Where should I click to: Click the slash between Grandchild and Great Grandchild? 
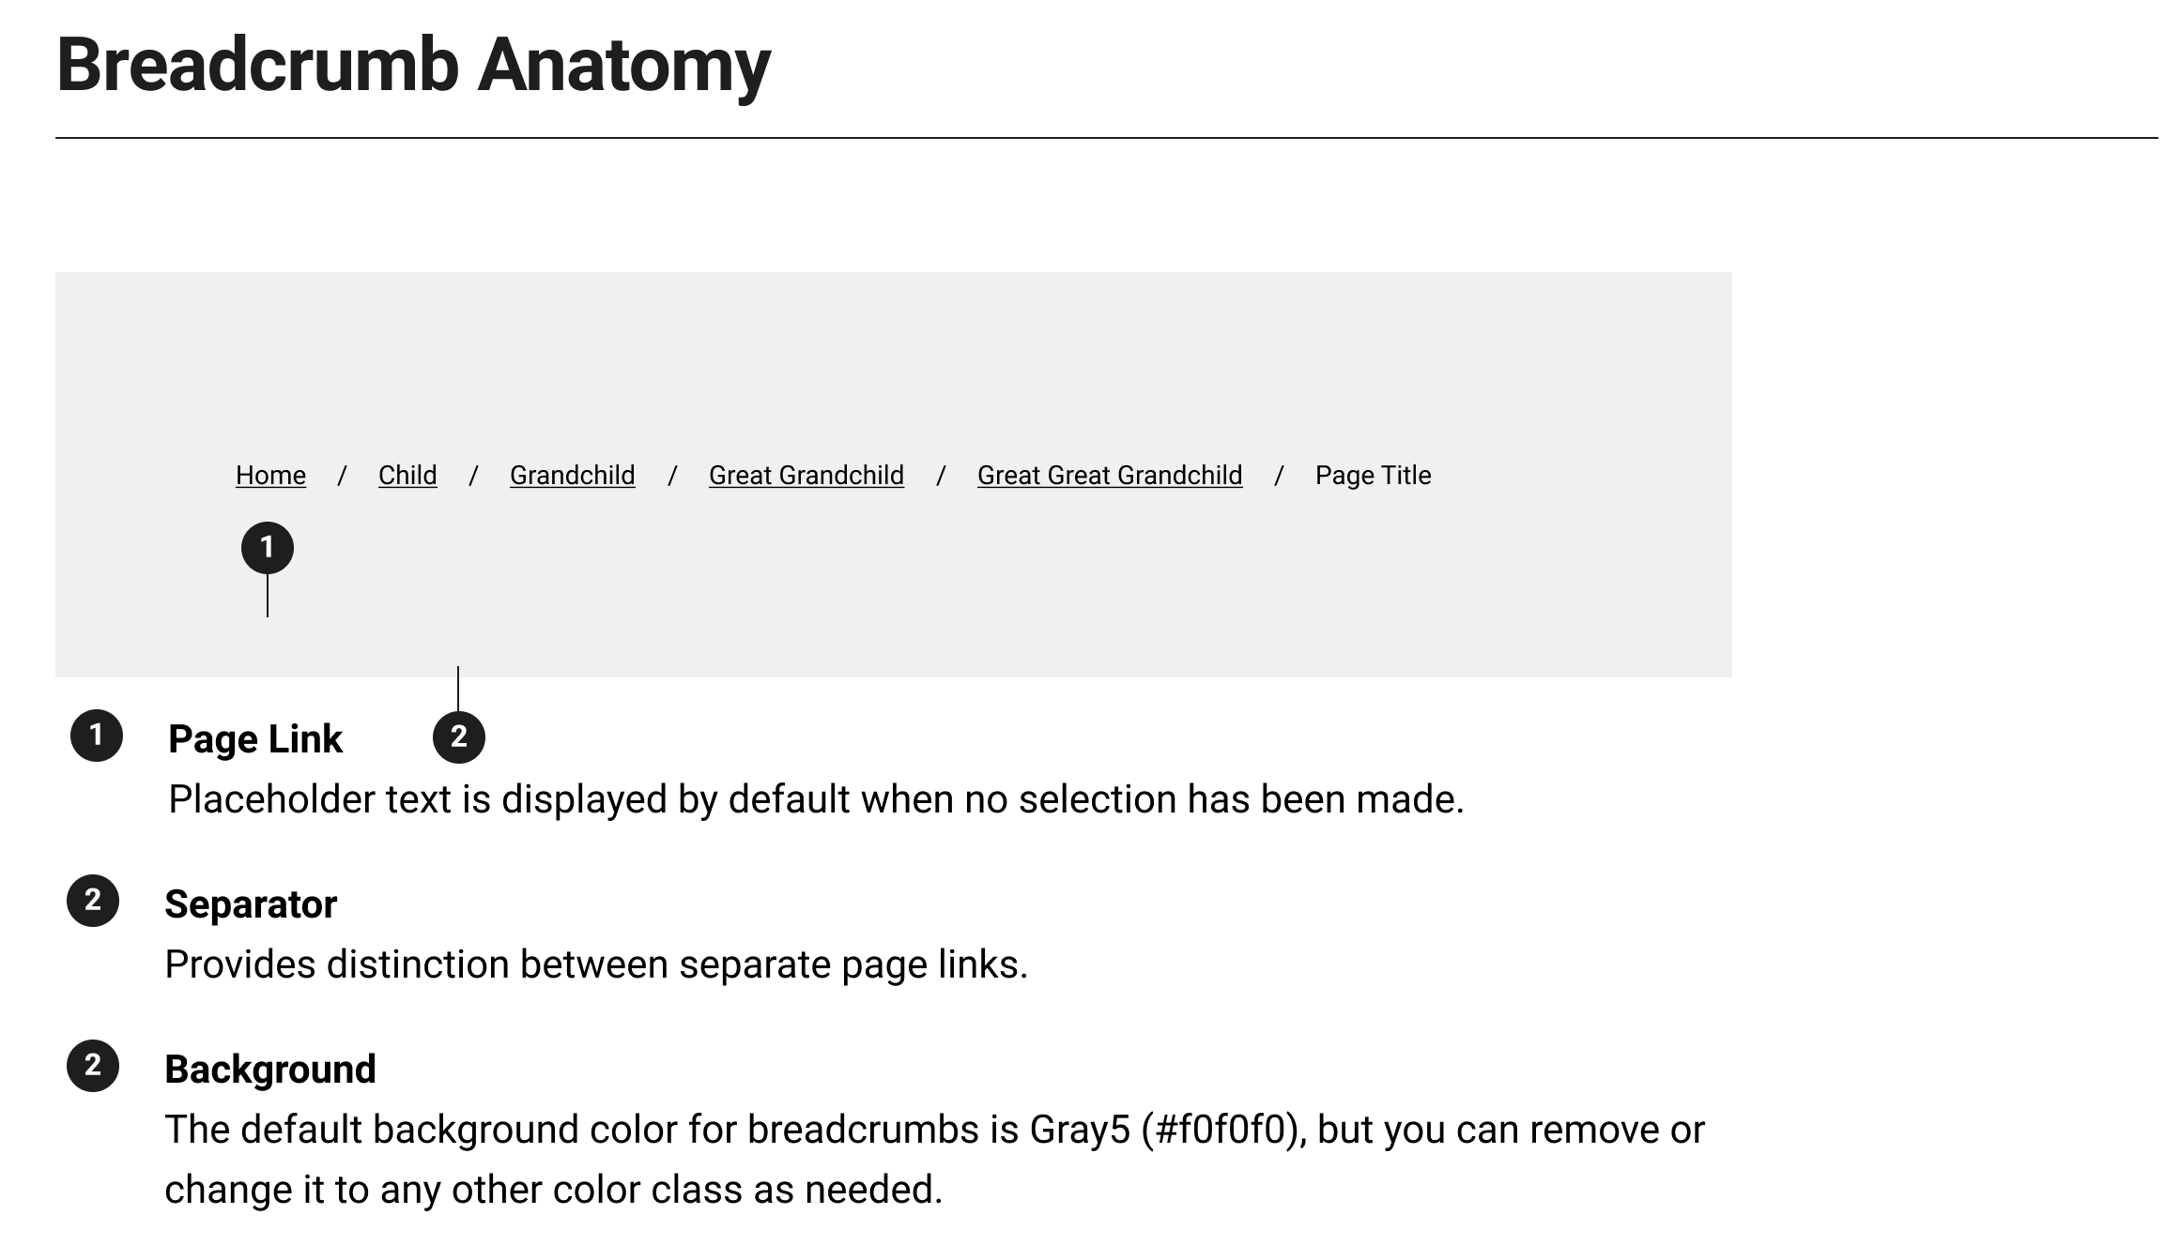point(672,476)
